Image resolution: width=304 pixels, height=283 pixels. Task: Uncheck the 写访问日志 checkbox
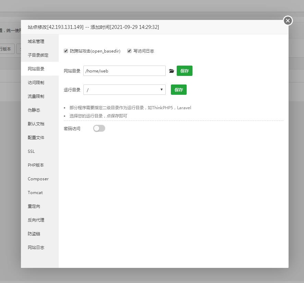coord(129,51)
